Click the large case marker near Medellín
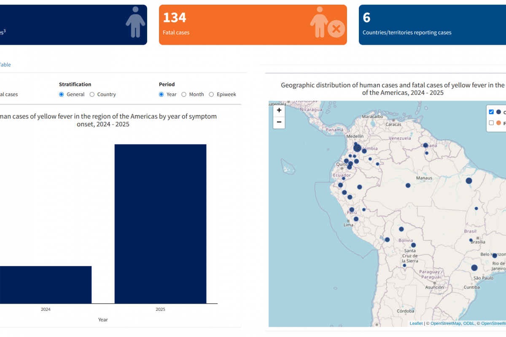Viewport: 506px width, 337px height. [357, 148]
